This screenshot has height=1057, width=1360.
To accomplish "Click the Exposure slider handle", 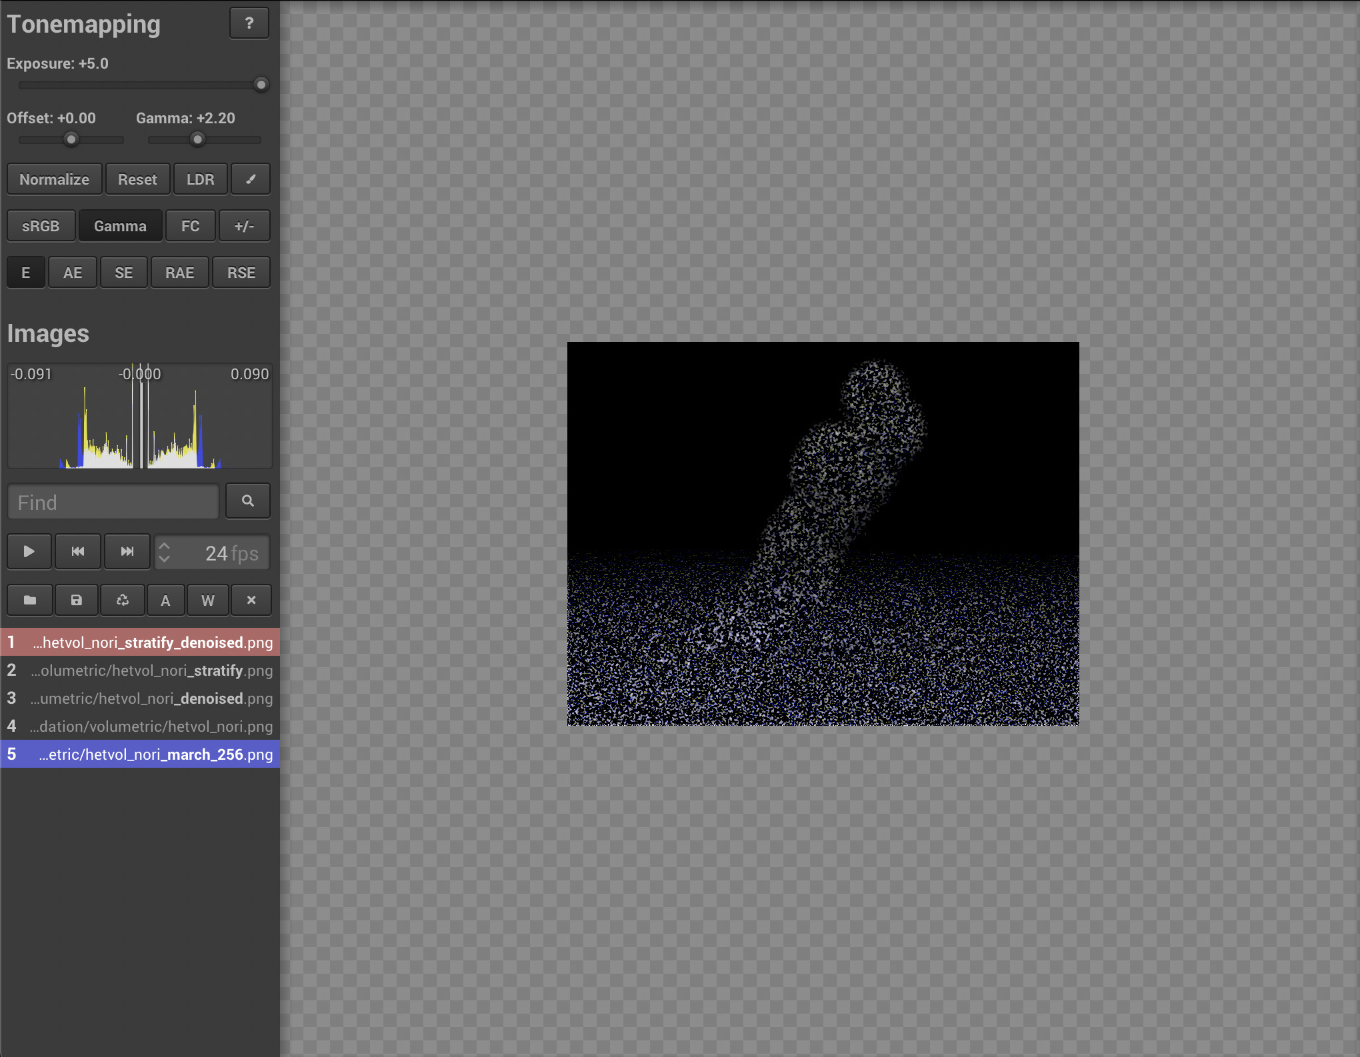I will [261, 85].
